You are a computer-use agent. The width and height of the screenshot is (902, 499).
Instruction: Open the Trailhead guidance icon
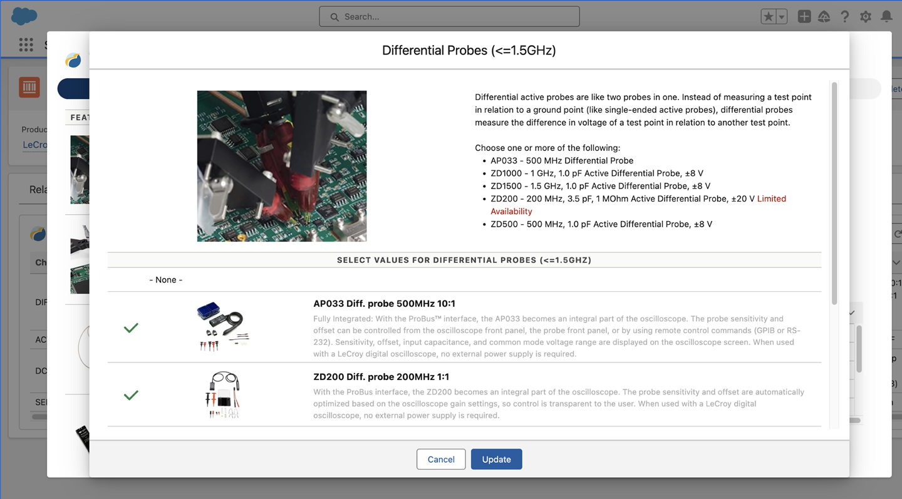[x=824, y=17]
